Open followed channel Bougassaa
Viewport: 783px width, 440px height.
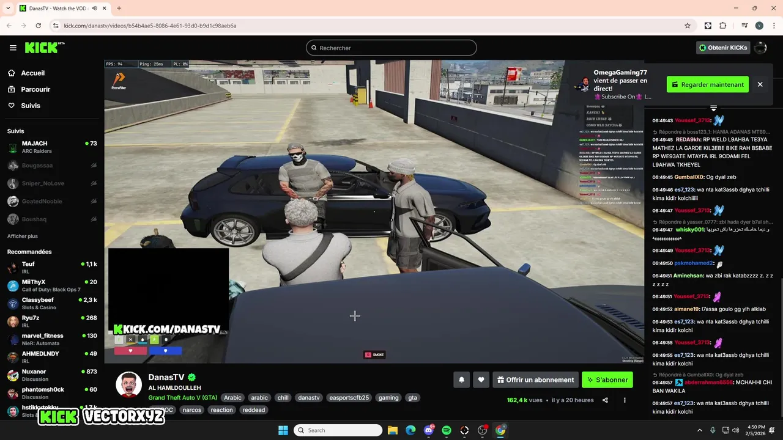pos(52,166)
